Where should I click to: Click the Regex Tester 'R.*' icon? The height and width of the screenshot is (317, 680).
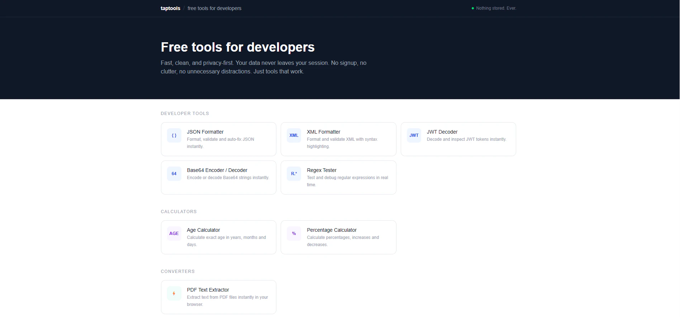point(294,174)
